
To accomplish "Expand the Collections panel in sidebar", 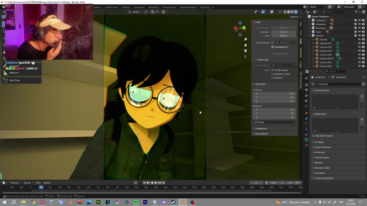I will click(x=261, y=128).
